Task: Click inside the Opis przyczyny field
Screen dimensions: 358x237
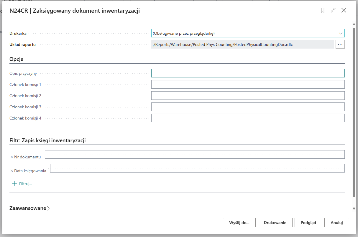Action: [x=248, y=73]
